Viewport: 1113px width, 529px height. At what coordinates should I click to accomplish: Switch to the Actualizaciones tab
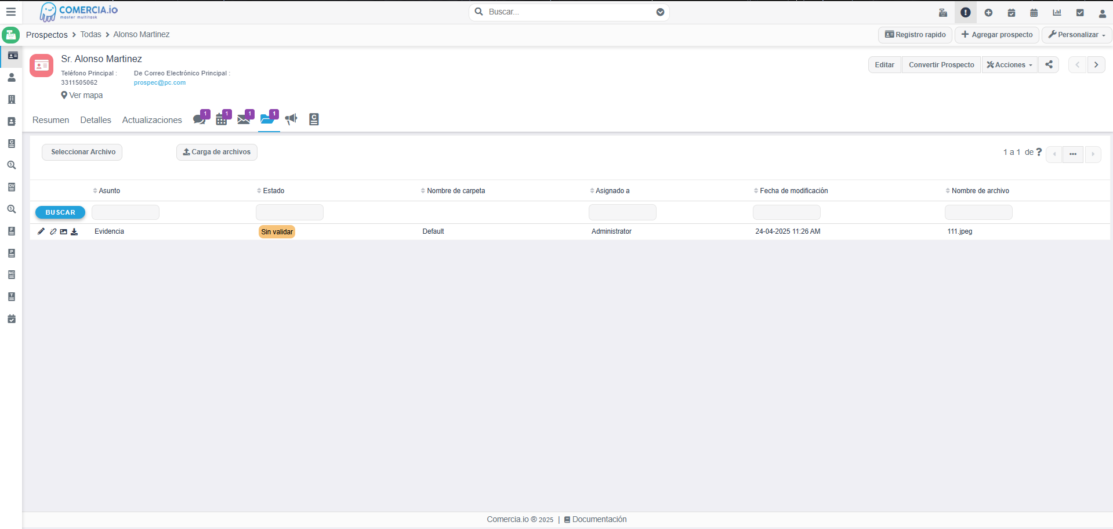[152, 120]
